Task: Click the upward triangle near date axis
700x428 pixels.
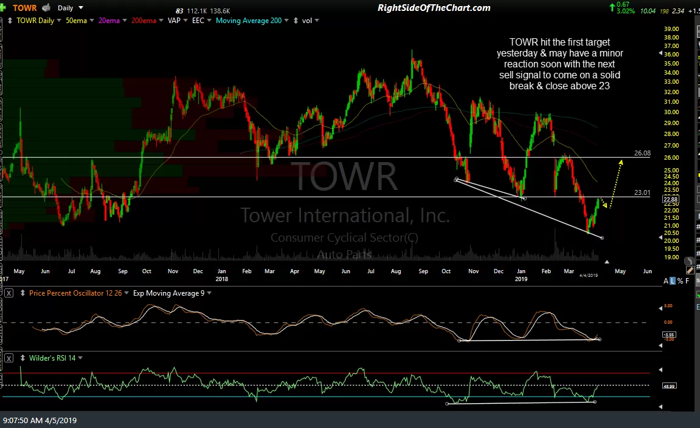Action: (x=607, y=262)
